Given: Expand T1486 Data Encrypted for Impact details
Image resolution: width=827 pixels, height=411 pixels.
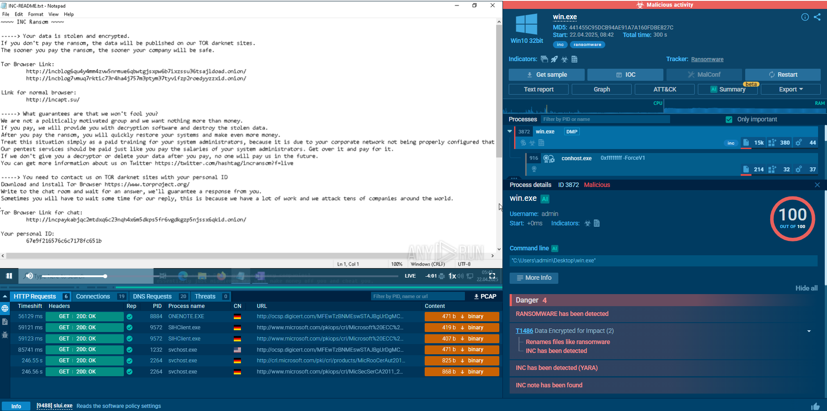Looking at the screenshot, I should click(809, 331).
